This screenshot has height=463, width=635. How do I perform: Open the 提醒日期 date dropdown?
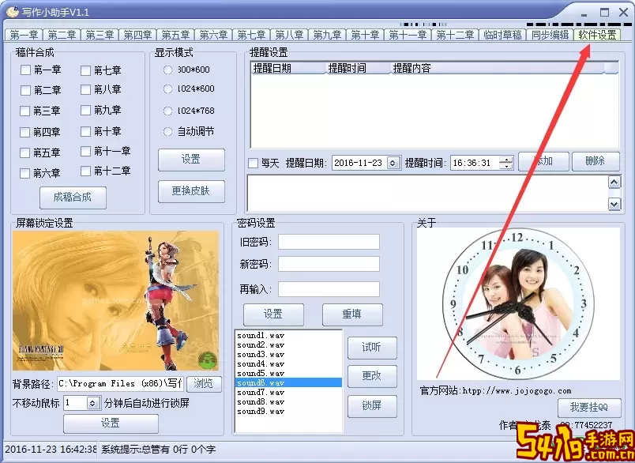coord(393,163)
